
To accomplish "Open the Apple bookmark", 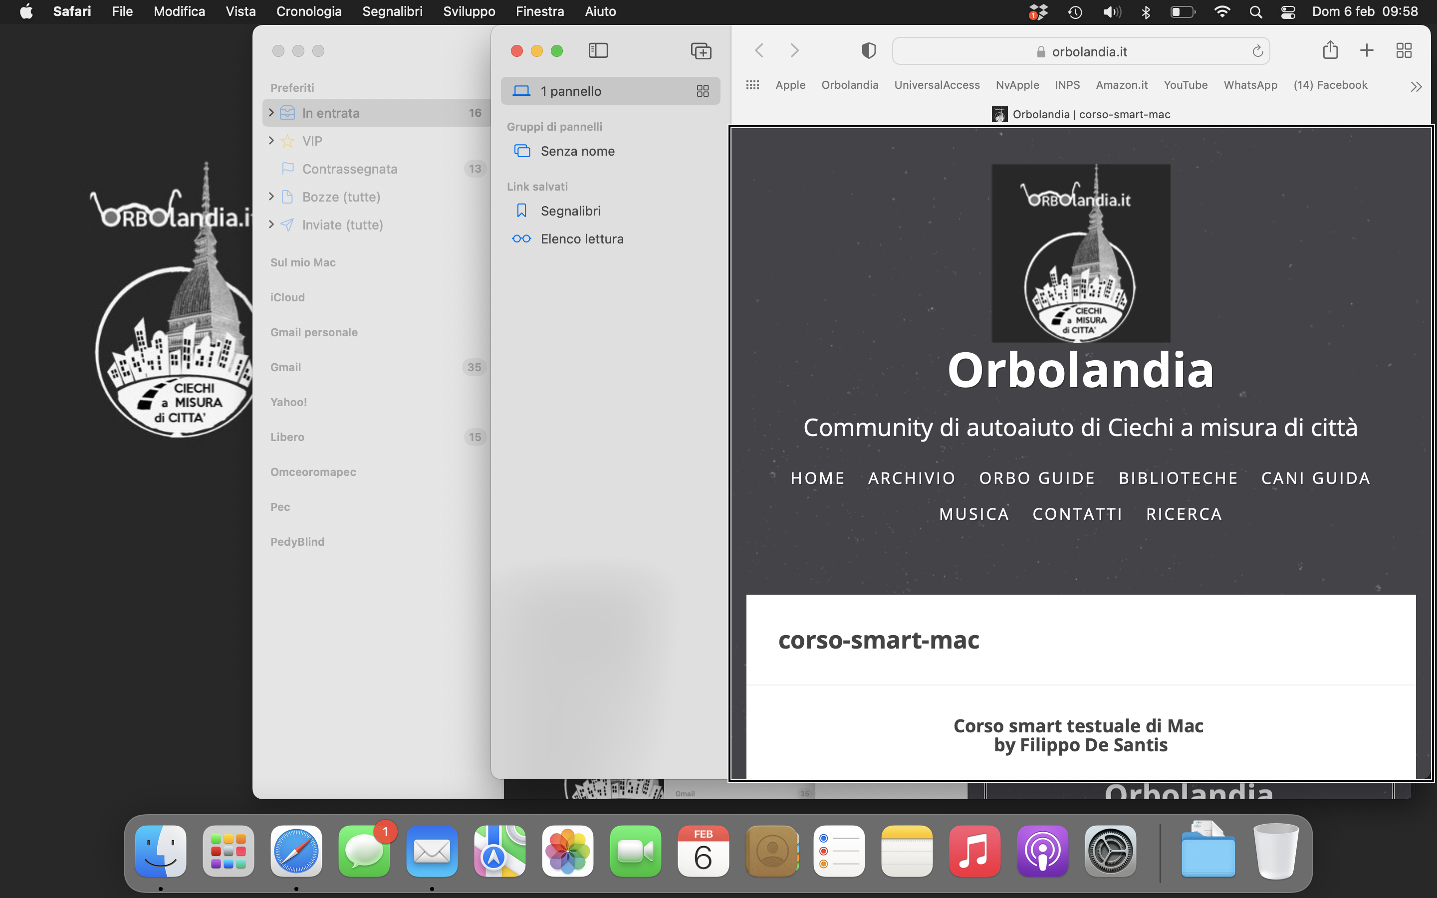I will pyautogui.click(x=790, y=85).
